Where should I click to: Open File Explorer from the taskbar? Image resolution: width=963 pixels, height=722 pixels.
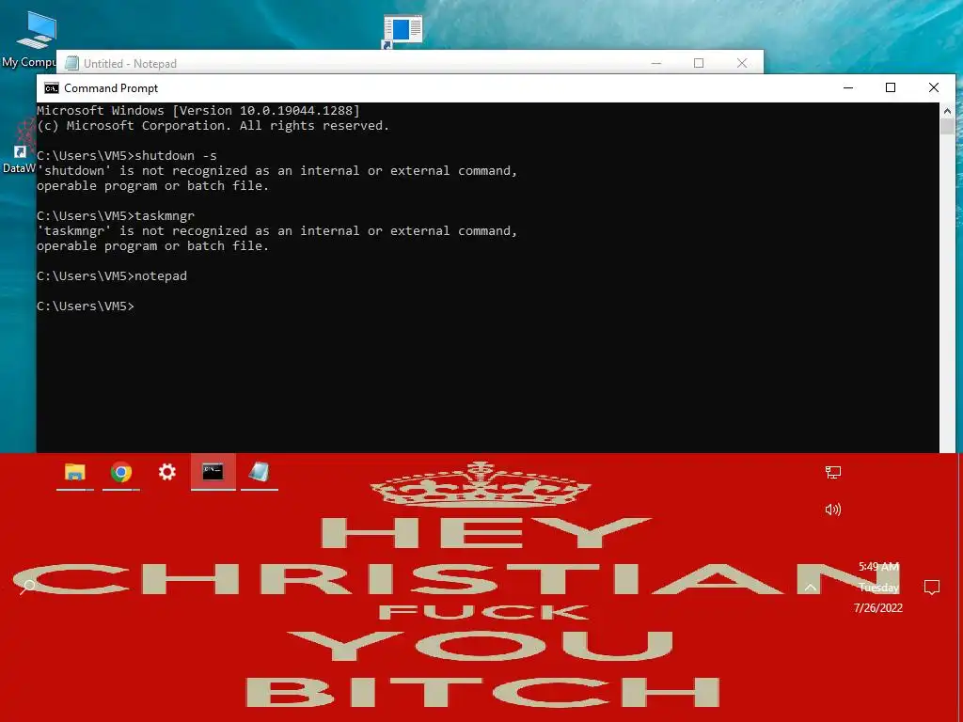pos(75,472)
